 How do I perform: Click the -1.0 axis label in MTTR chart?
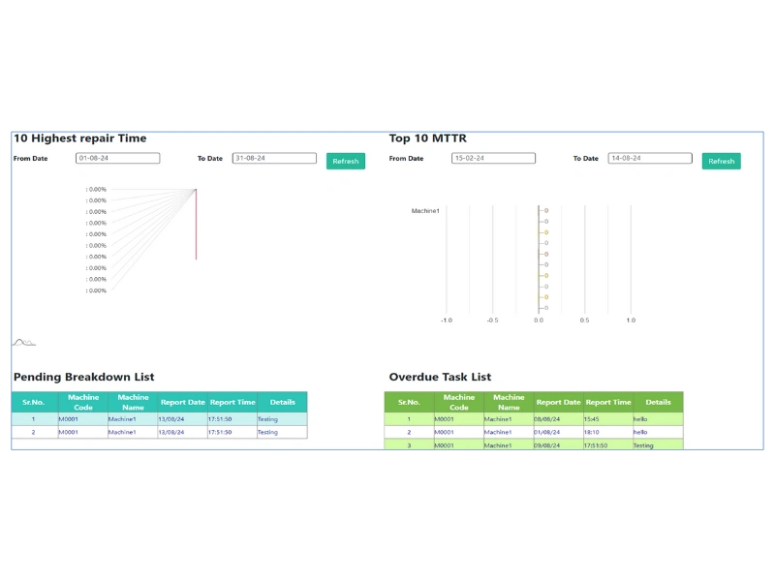(445, 320)
